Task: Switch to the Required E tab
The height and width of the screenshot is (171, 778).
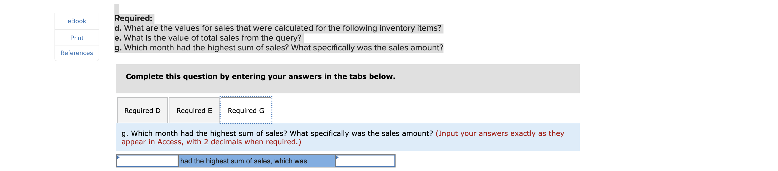Action: [194, 110]
